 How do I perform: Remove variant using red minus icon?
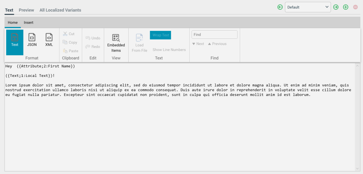[x=355, y=7]
